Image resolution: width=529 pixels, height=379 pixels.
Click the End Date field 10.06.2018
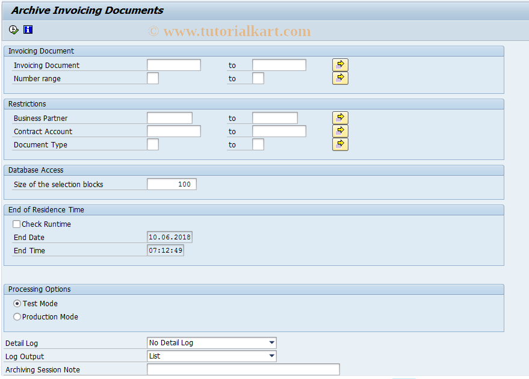click(x=170, y=237)
